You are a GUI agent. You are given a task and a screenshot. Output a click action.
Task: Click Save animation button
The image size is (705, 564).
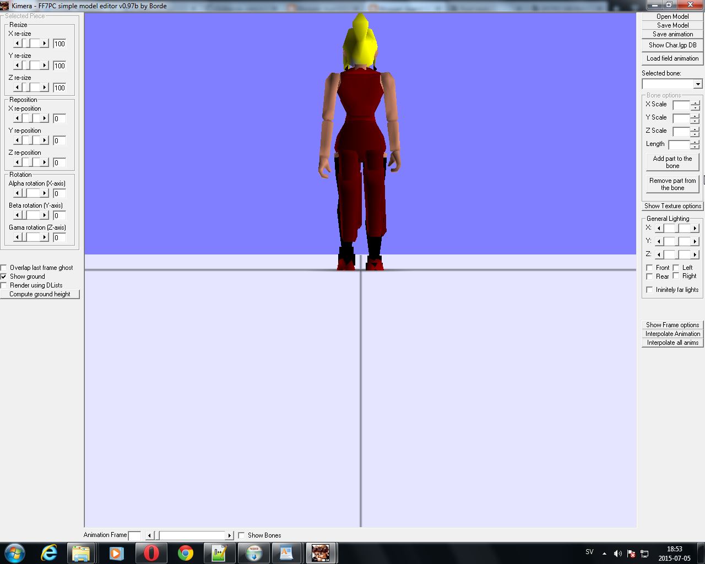click(673, 34)
